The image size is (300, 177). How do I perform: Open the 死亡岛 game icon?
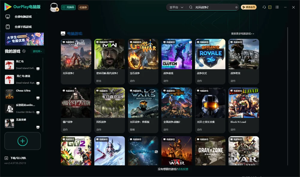[x=9, y=65]
